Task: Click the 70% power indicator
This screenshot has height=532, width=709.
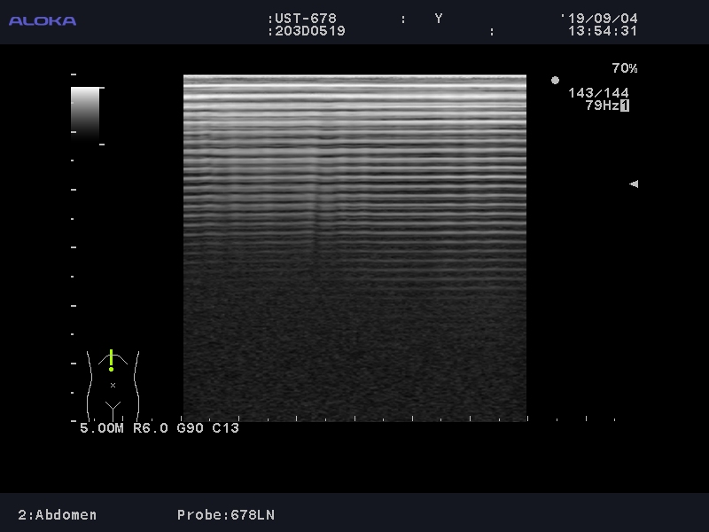Action: (x=624, y=68)
